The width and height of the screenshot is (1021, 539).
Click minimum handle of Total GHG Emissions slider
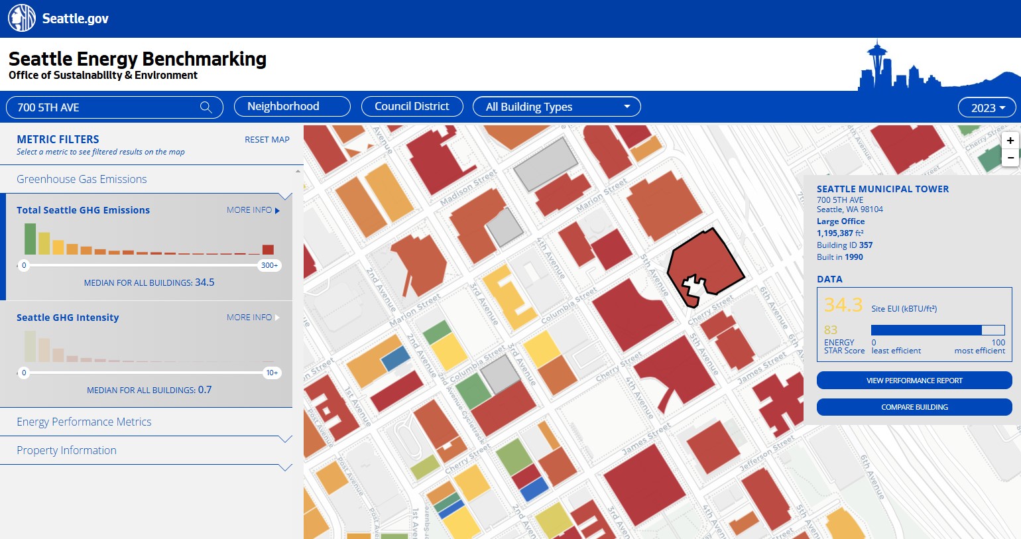pyautogui.click(x=24, y=265)
